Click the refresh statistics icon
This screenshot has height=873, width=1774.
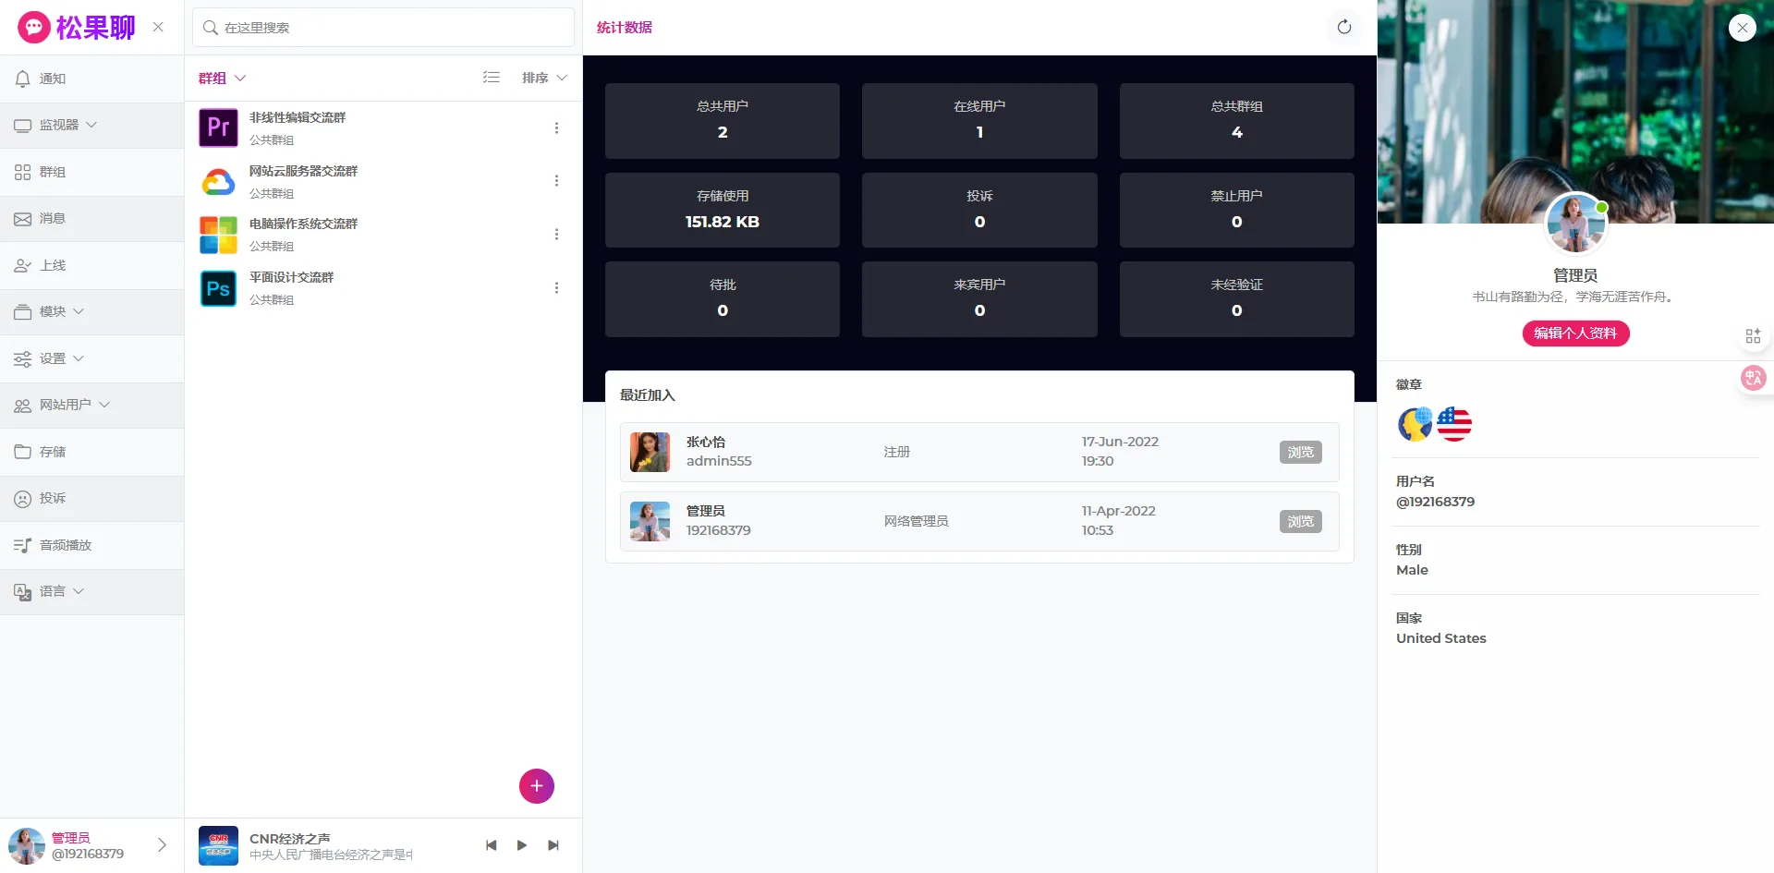1343,27
